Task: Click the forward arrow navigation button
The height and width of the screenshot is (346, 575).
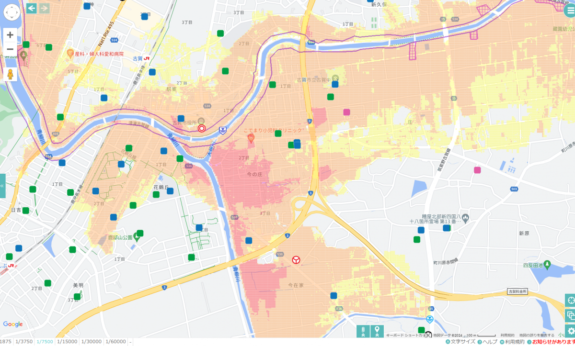Action: pyautogui.click(x=44, y=8)
